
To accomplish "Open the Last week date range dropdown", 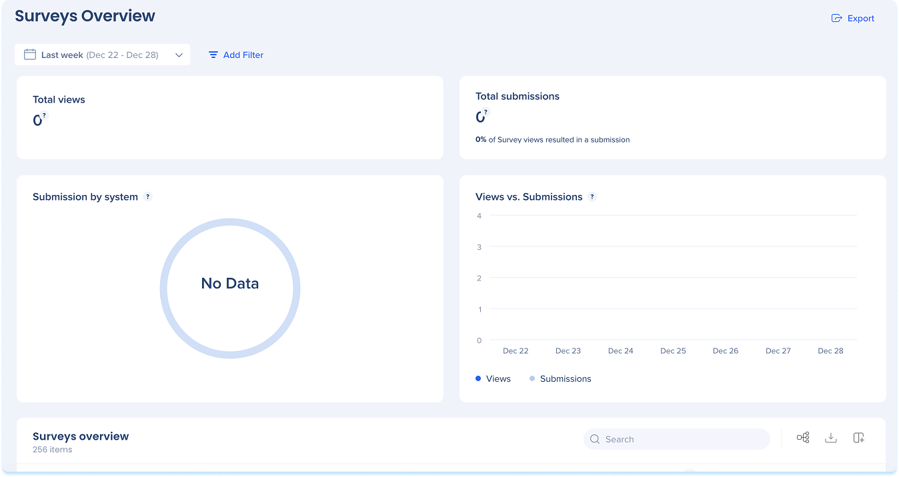I will [102, 55].
